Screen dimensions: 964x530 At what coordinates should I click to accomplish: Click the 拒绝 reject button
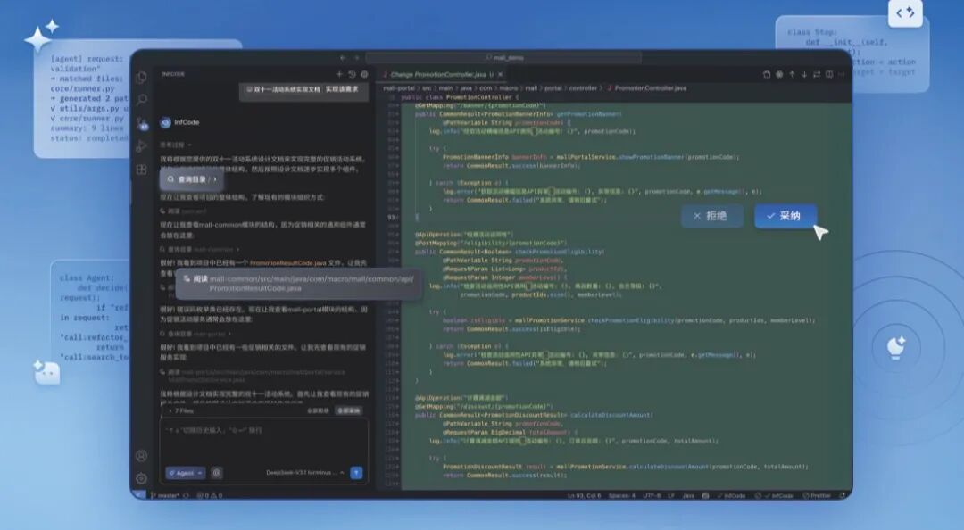(711, 216)
